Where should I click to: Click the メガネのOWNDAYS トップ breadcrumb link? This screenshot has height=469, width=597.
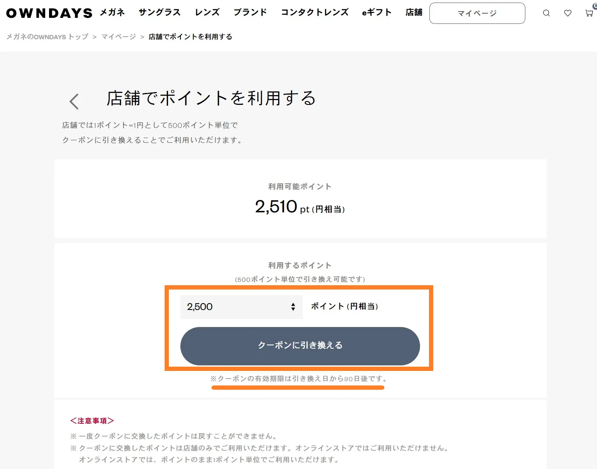coord(47,37)
